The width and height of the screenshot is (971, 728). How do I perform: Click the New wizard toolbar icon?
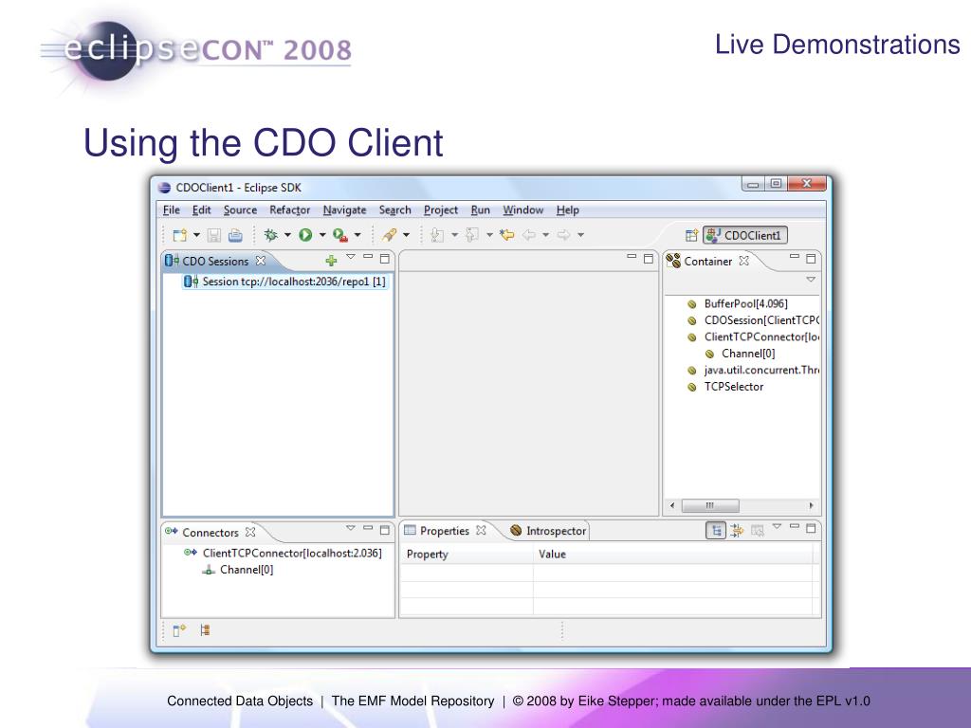179,235
